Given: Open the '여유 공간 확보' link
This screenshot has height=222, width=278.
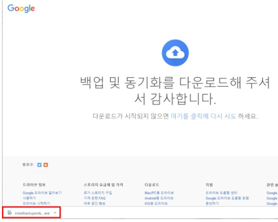Looking at the screenshot, I should (94, 204).
